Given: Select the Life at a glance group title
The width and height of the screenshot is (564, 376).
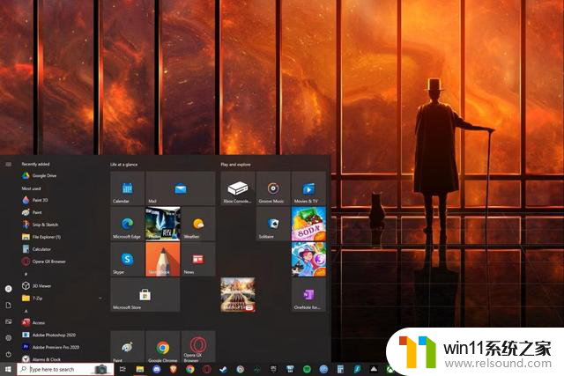Looking at the screenshot, I should click(123, 165).
